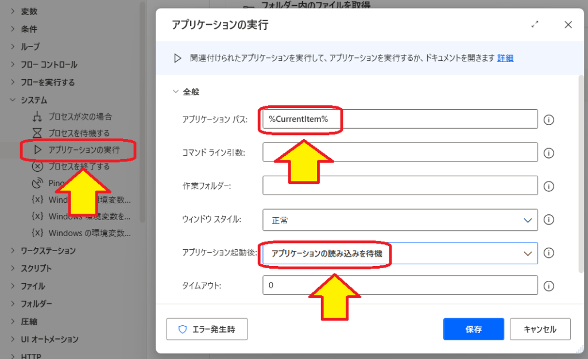Viewport: 588px width, 359px height.
Task: Click into the コマンド ライン引数 input field
Action: tap(400, 153)
